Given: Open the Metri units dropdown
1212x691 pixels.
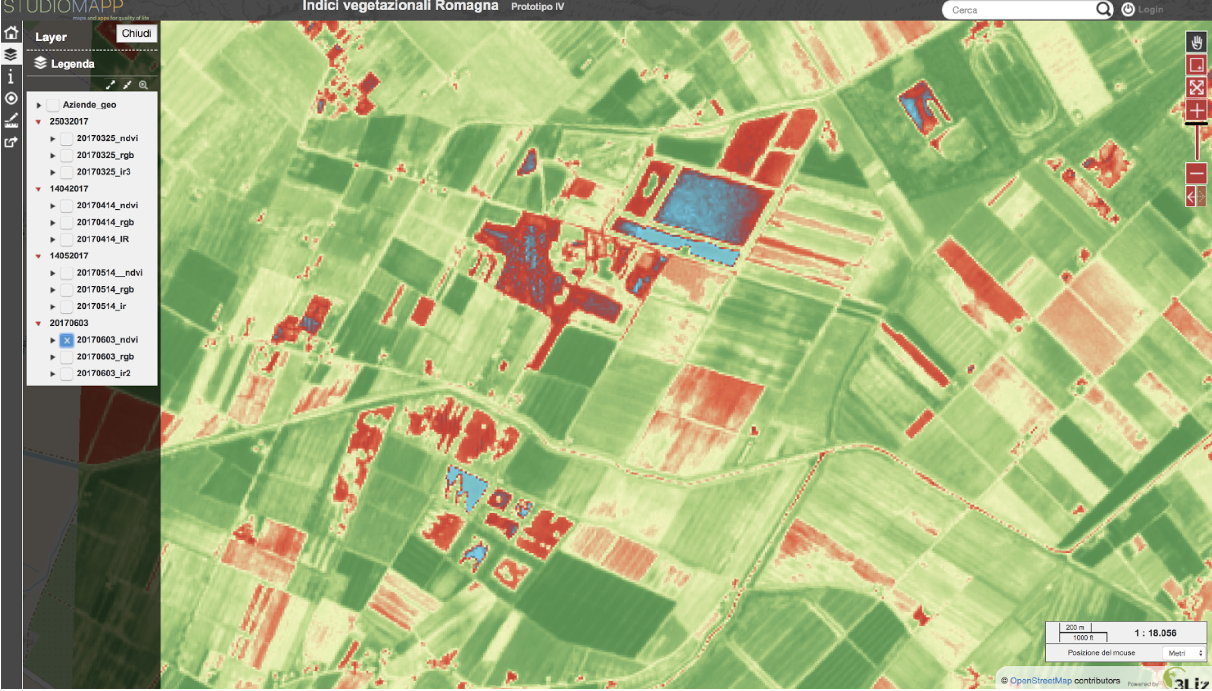Looking at the screenshot, I should (x=1184, y=653).
